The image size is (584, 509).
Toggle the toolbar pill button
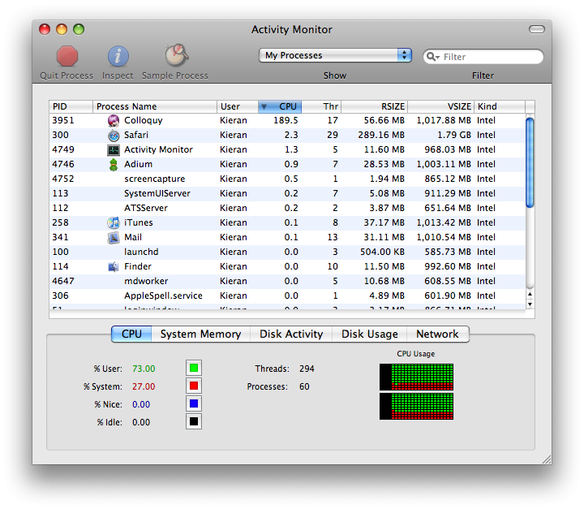pyautogui.click(x=537, y=29)
